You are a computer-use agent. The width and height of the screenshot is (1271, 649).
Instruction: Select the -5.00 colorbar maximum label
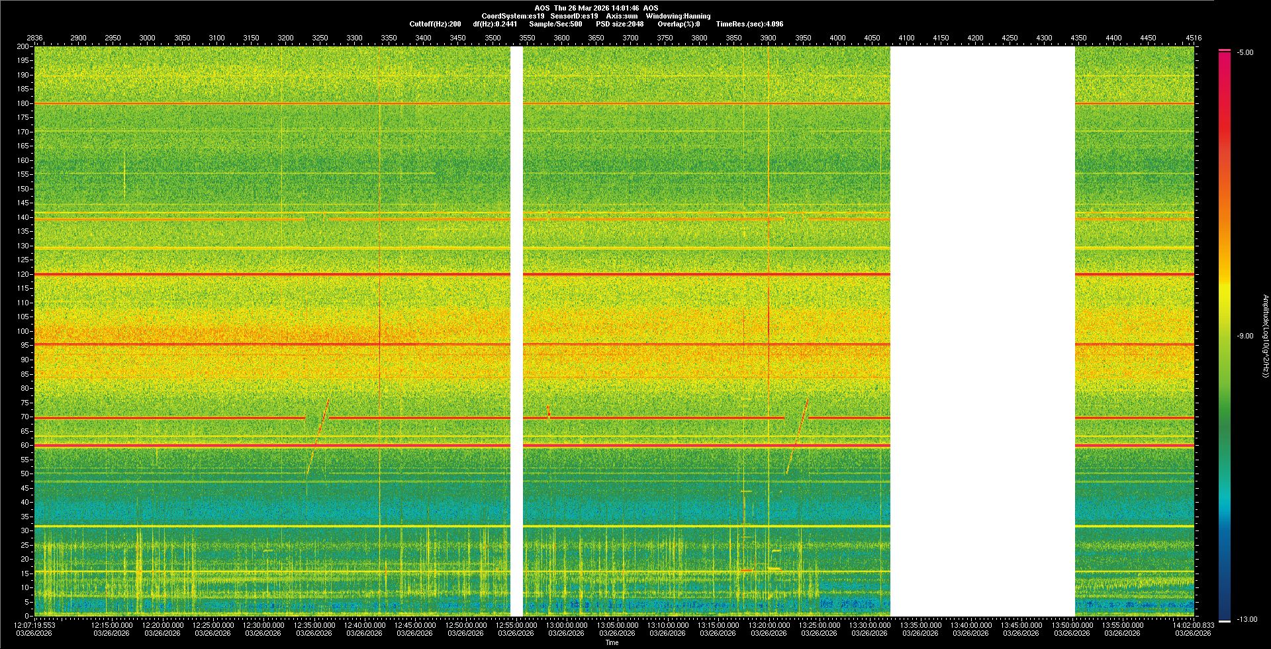pos(1245,53)
